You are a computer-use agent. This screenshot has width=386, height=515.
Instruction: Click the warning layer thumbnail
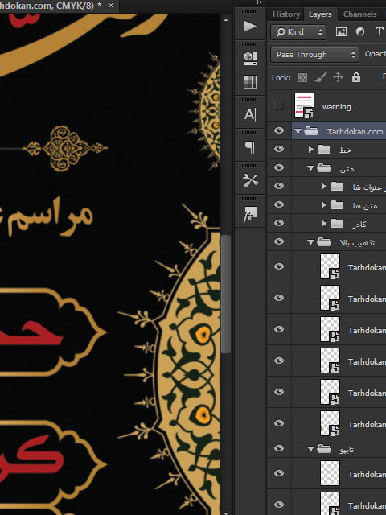(304, 105)
